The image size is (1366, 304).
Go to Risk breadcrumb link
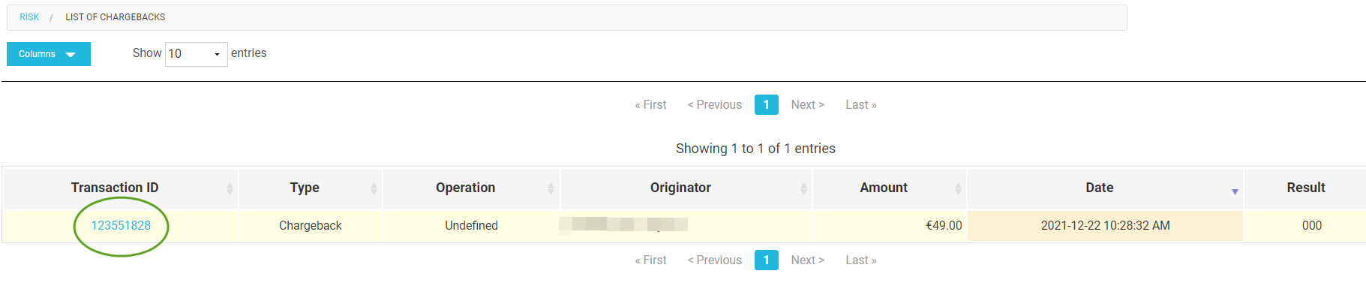(x=29, y=17)
